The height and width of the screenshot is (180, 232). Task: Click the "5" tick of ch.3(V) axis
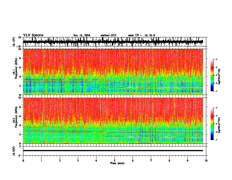coord(20,146)
